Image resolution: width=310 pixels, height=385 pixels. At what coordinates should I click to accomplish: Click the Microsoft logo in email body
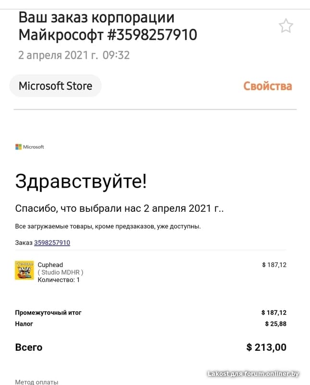pos(30,147)
